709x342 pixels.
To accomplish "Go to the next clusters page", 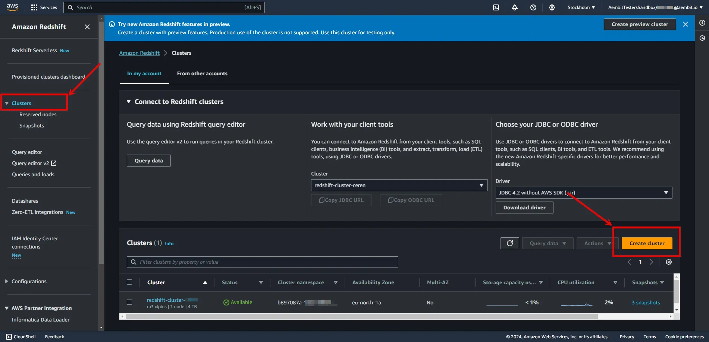I will coord(652,262).
